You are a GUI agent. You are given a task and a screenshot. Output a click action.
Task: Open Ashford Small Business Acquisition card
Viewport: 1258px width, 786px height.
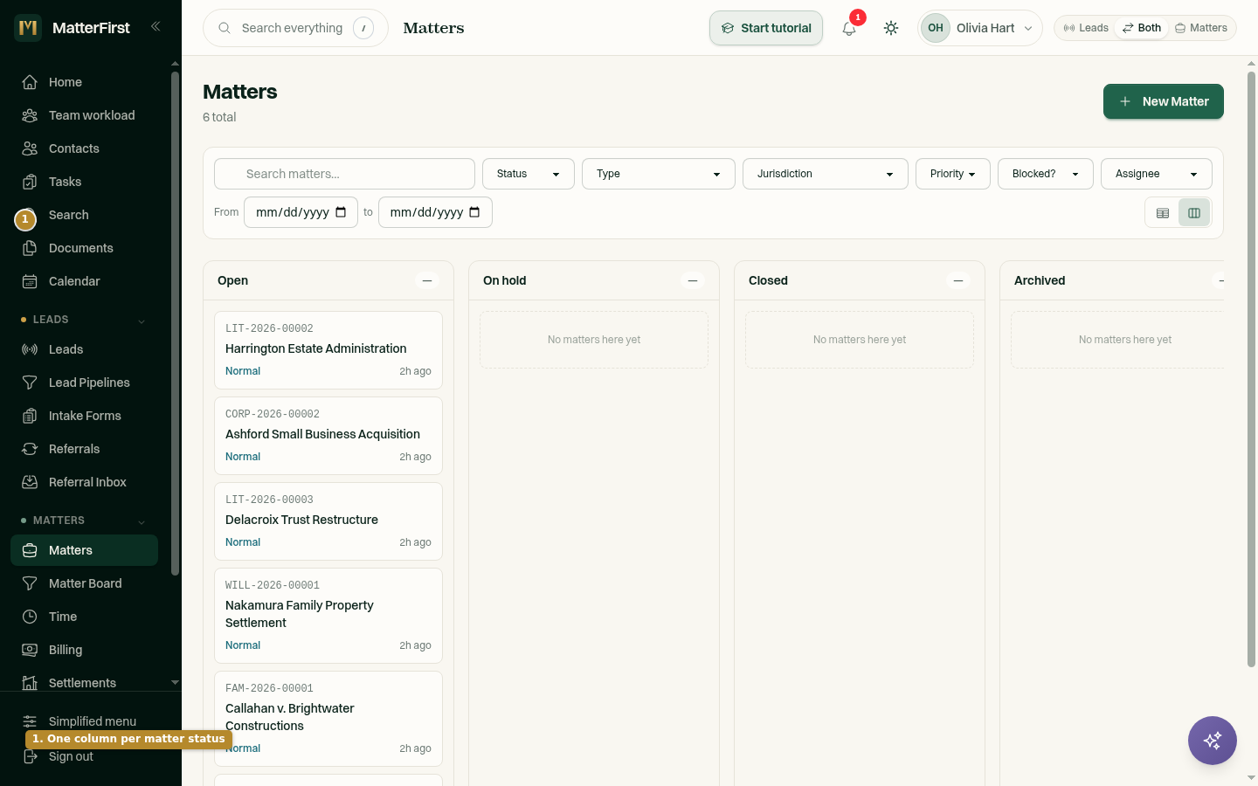pyautogui.click(x=328, y=436)
